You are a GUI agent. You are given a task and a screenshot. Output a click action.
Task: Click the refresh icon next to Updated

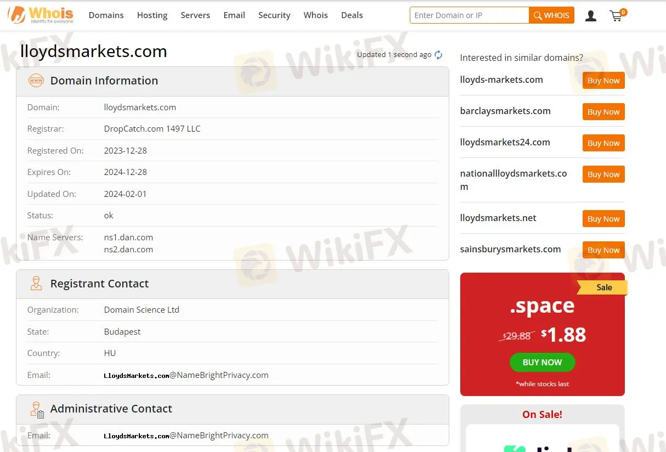coord(438,54)
